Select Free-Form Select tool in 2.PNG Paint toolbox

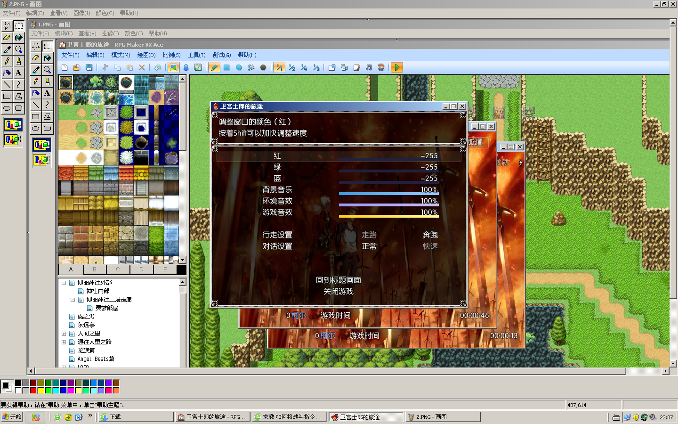[7, 26]
